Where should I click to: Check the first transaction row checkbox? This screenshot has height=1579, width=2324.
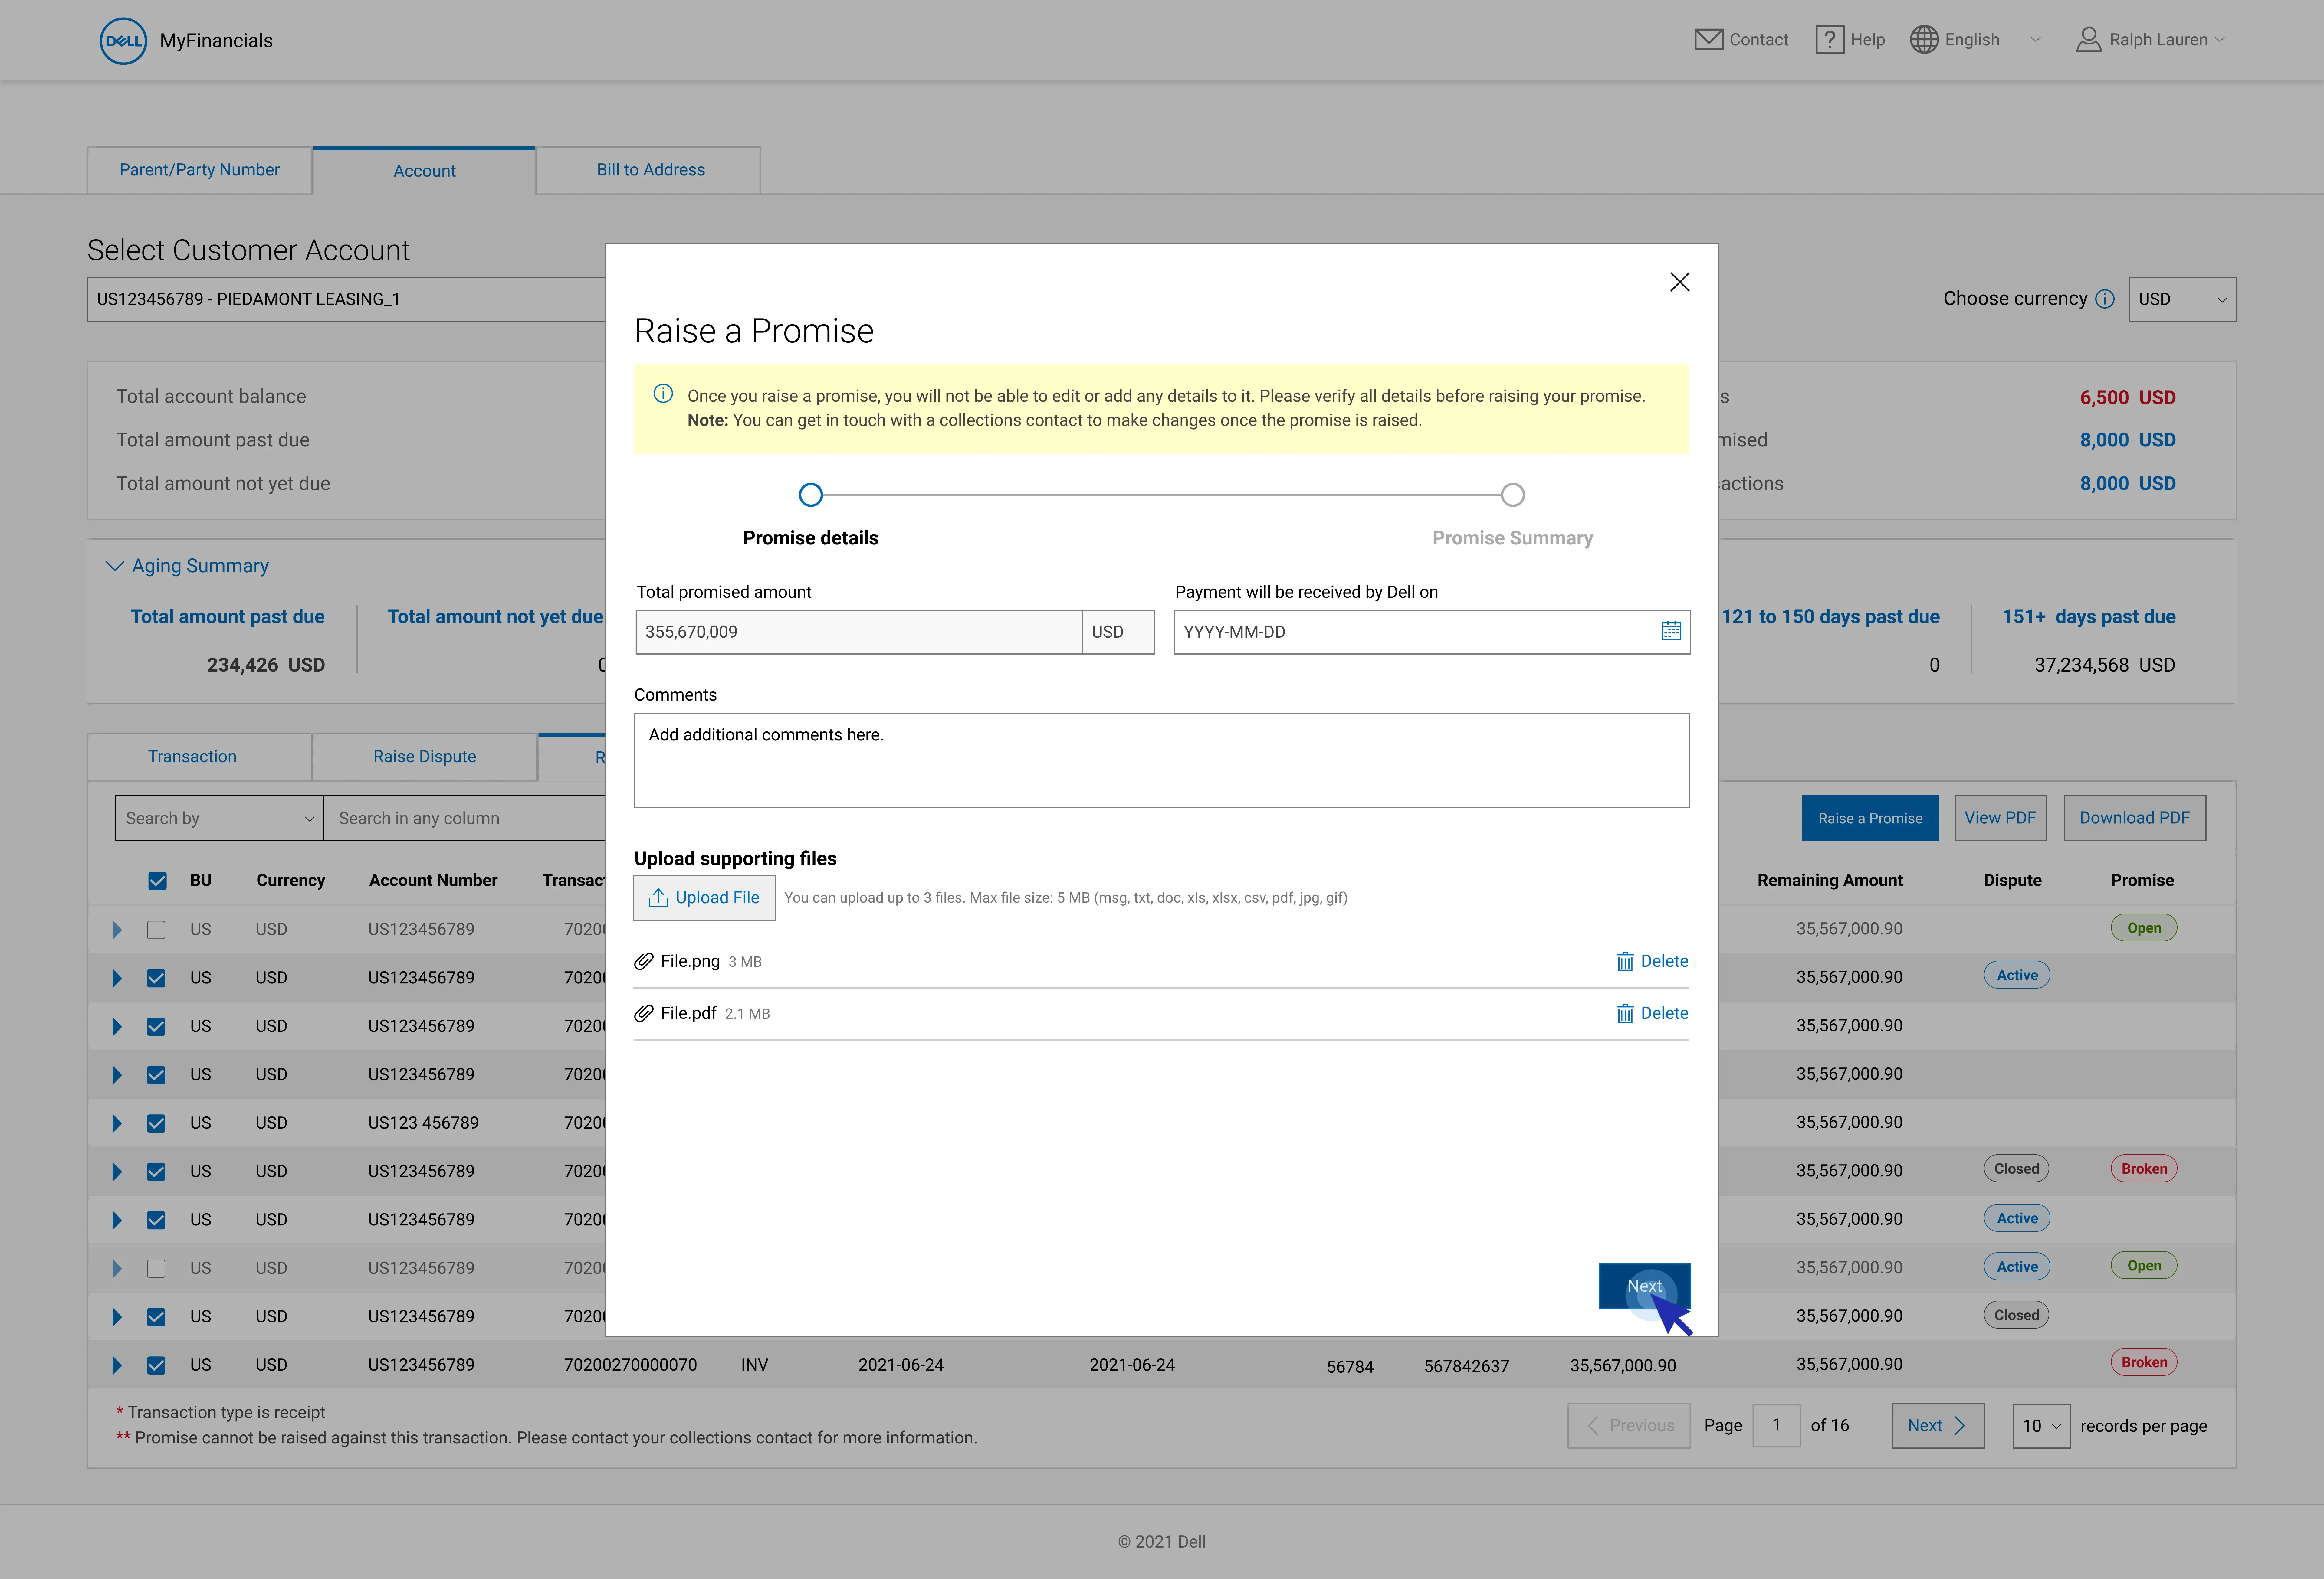click(156, 930)
